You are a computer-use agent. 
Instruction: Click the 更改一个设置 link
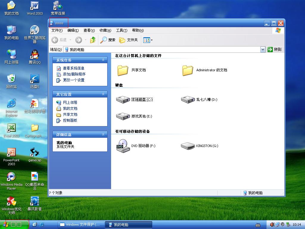click(x=70, y=80)
